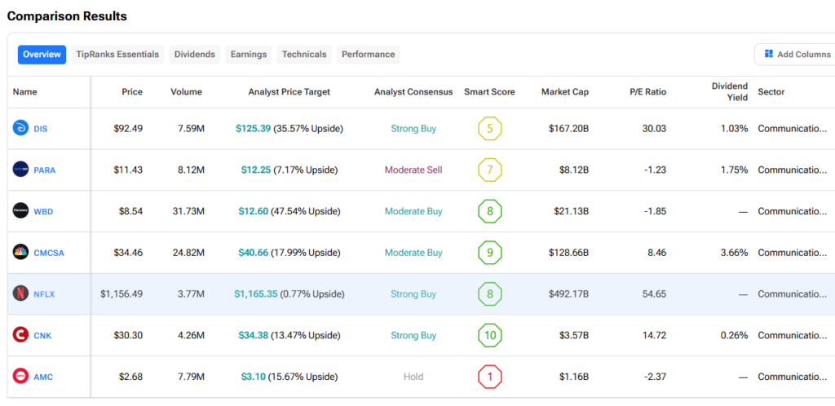Screen dimensions: 835x406
Task: Click the CMCSA Smart Score 9 badge
Action: pyautogui.click(x=490, y=252)
